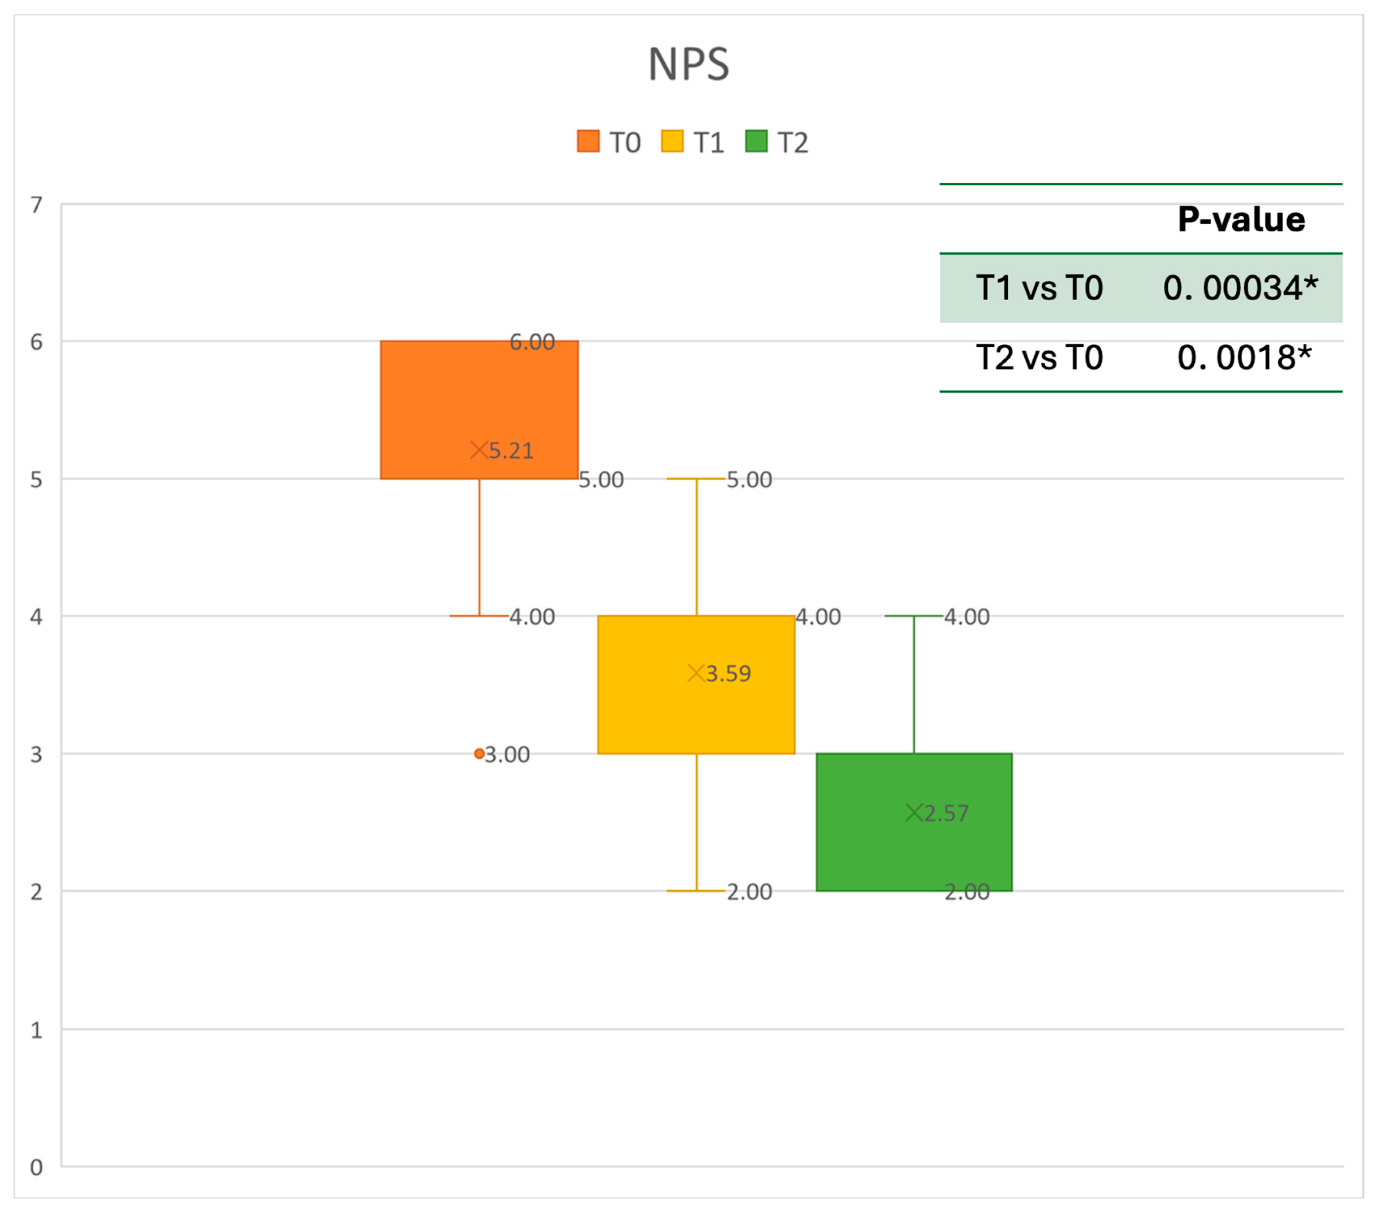Click the 6.00 label on T0 box
The image size is (1375, 1210).
point(532,342)
